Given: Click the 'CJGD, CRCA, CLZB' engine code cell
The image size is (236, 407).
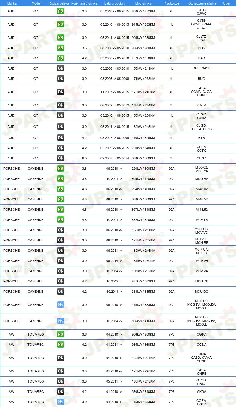Looking at the screenshot, I should (x=202, y=127).
